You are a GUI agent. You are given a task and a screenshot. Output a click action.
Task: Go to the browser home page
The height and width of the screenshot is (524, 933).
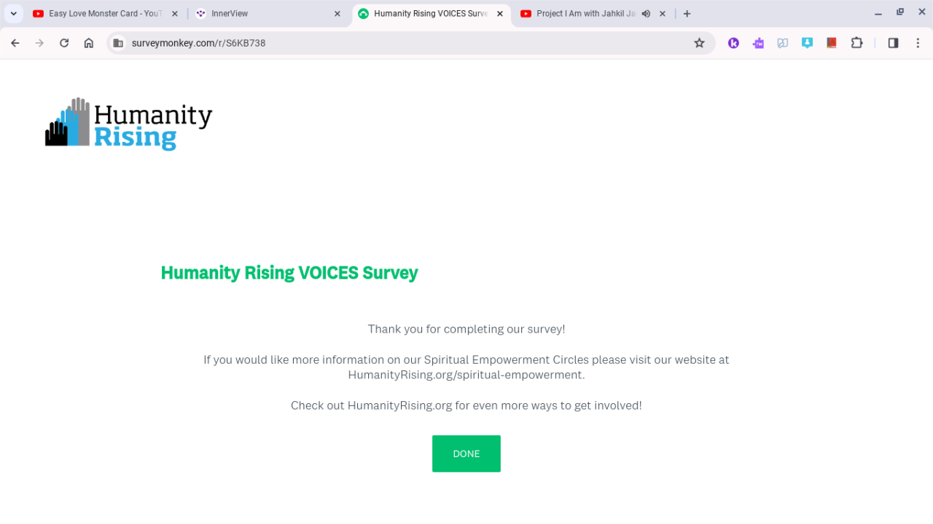89,43
